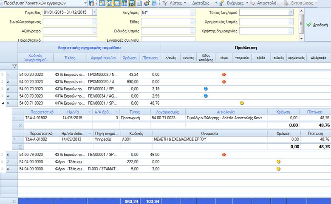Click the sigma icon in the bottom totals bar
This screenshot has width=331, height=204.
14,201
